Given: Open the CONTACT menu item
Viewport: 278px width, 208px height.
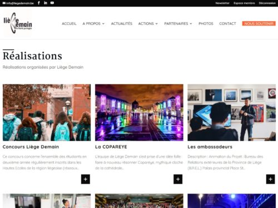Looking at the screenshot, I should coord(227,24).
